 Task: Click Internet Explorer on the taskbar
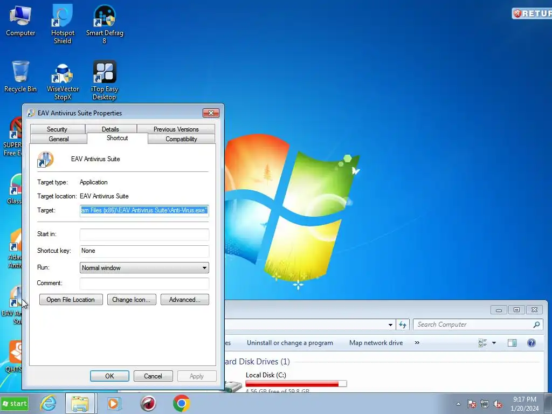click(x=48, y=403)
